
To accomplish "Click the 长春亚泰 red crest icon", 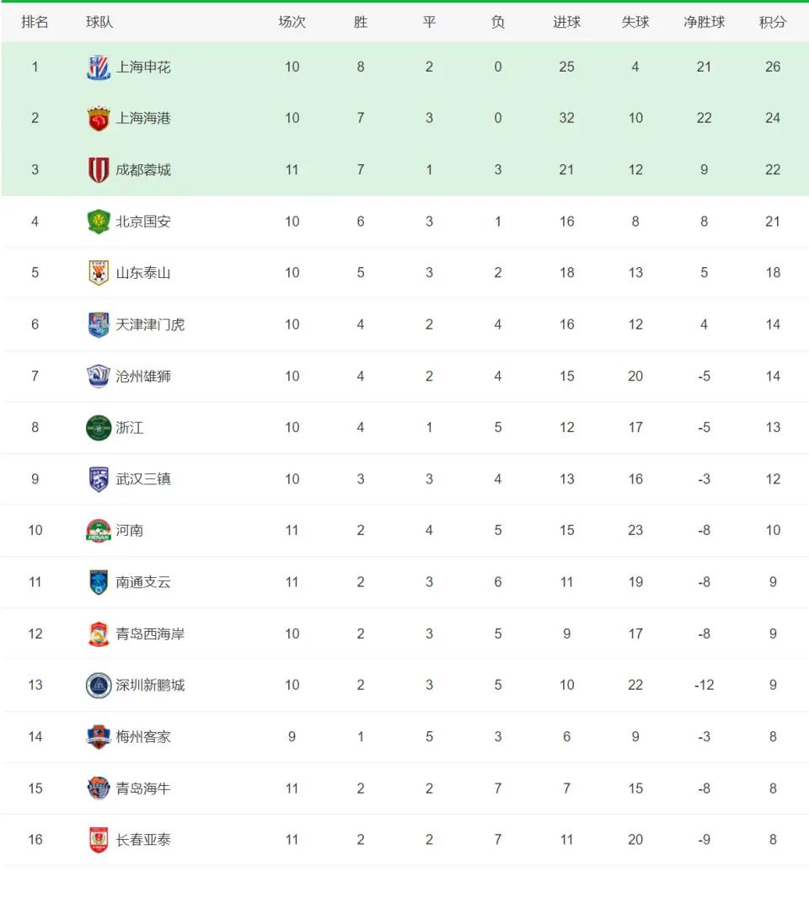I will (x=99, y=840).
